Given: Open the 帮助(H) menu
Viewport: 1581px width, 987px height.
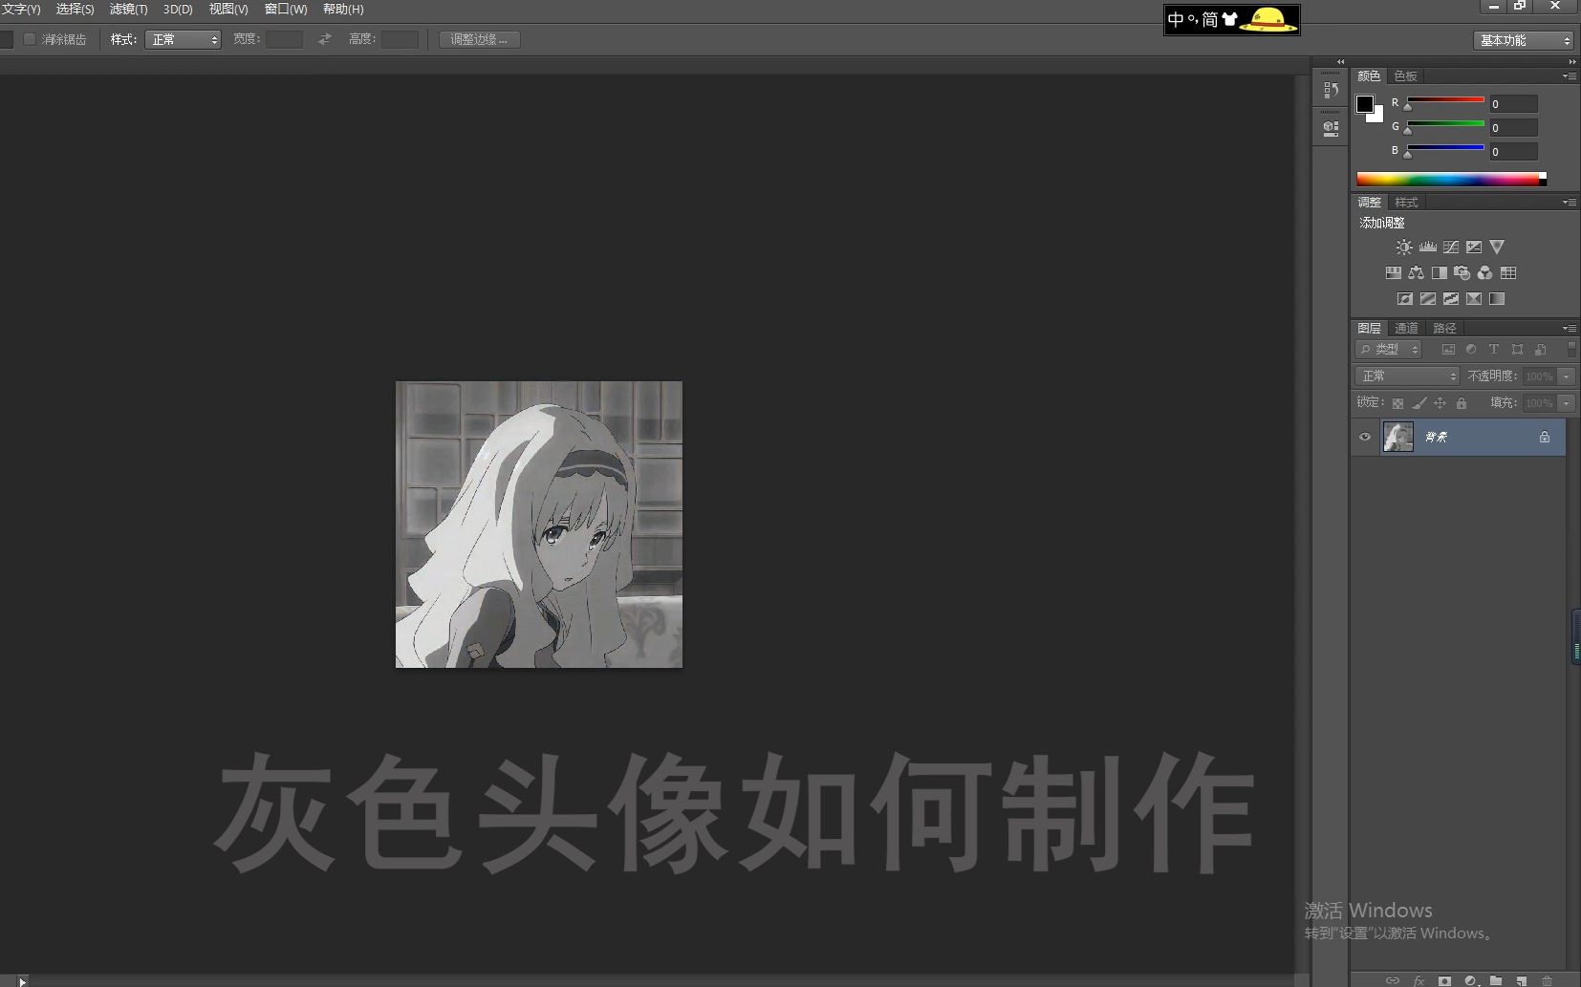Looking at the screenshot, I should click(x=343, y=10).
